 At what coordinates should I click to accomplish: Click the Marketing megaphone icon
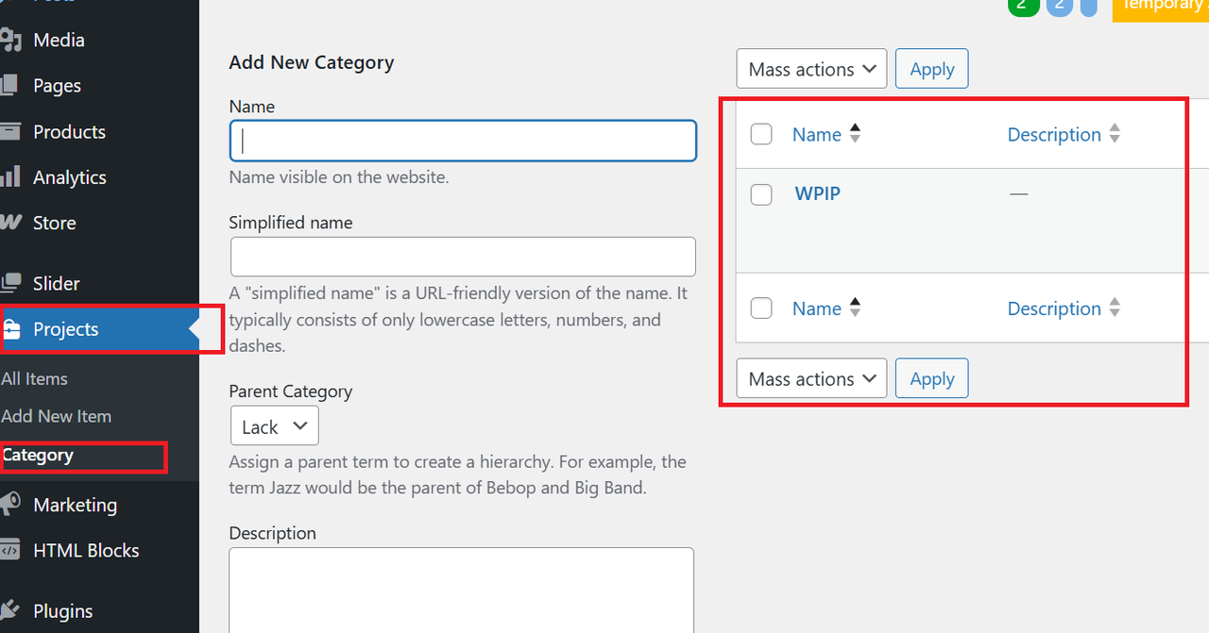9,504
